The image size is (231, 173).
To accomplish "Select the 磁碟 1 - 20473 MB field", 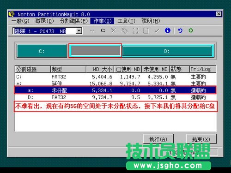I will pyautogui.click(x=47, y=31).
